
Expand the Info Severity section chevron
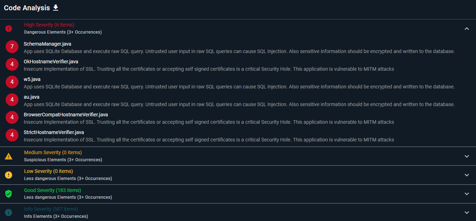click(467, 213)
